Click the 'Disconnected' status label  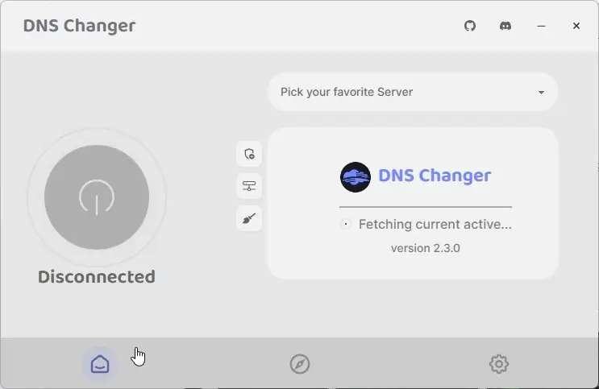[x=97, y=277]
